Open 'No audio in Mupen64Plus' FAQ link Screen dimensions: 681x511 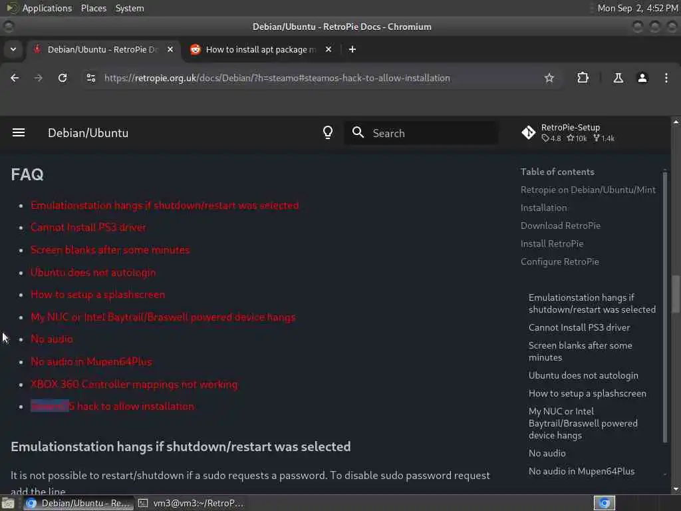[x=91, y=362]
